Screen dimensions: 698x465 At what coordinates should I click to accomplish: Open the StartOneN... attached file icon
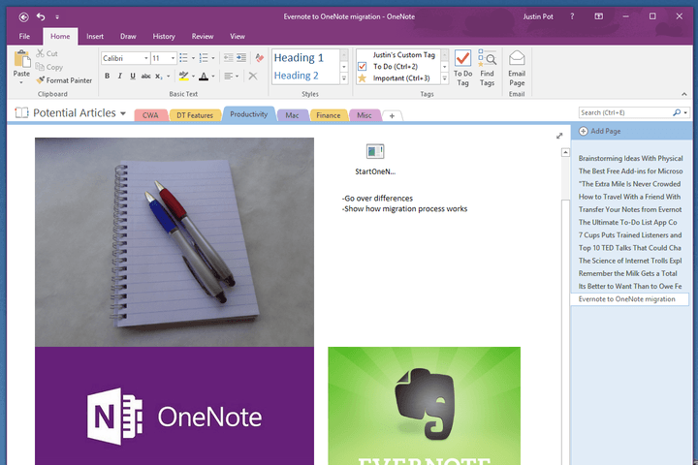tap(375, 152)
